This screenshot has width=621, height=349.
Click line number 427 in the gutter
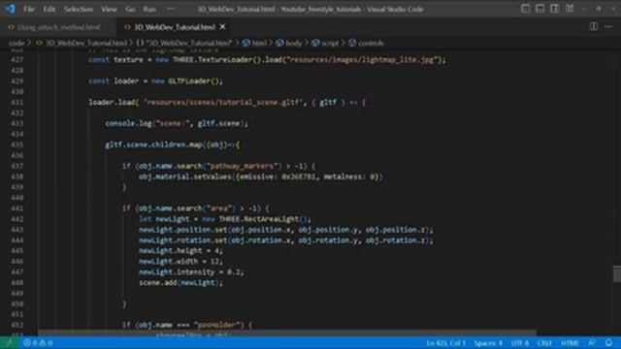[17, 60]
